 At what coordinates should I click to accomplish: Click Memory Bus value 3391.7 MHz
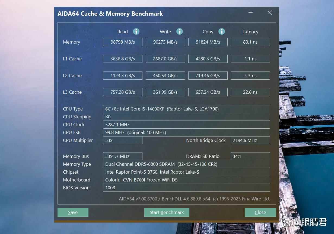click(x=123, y=156)
